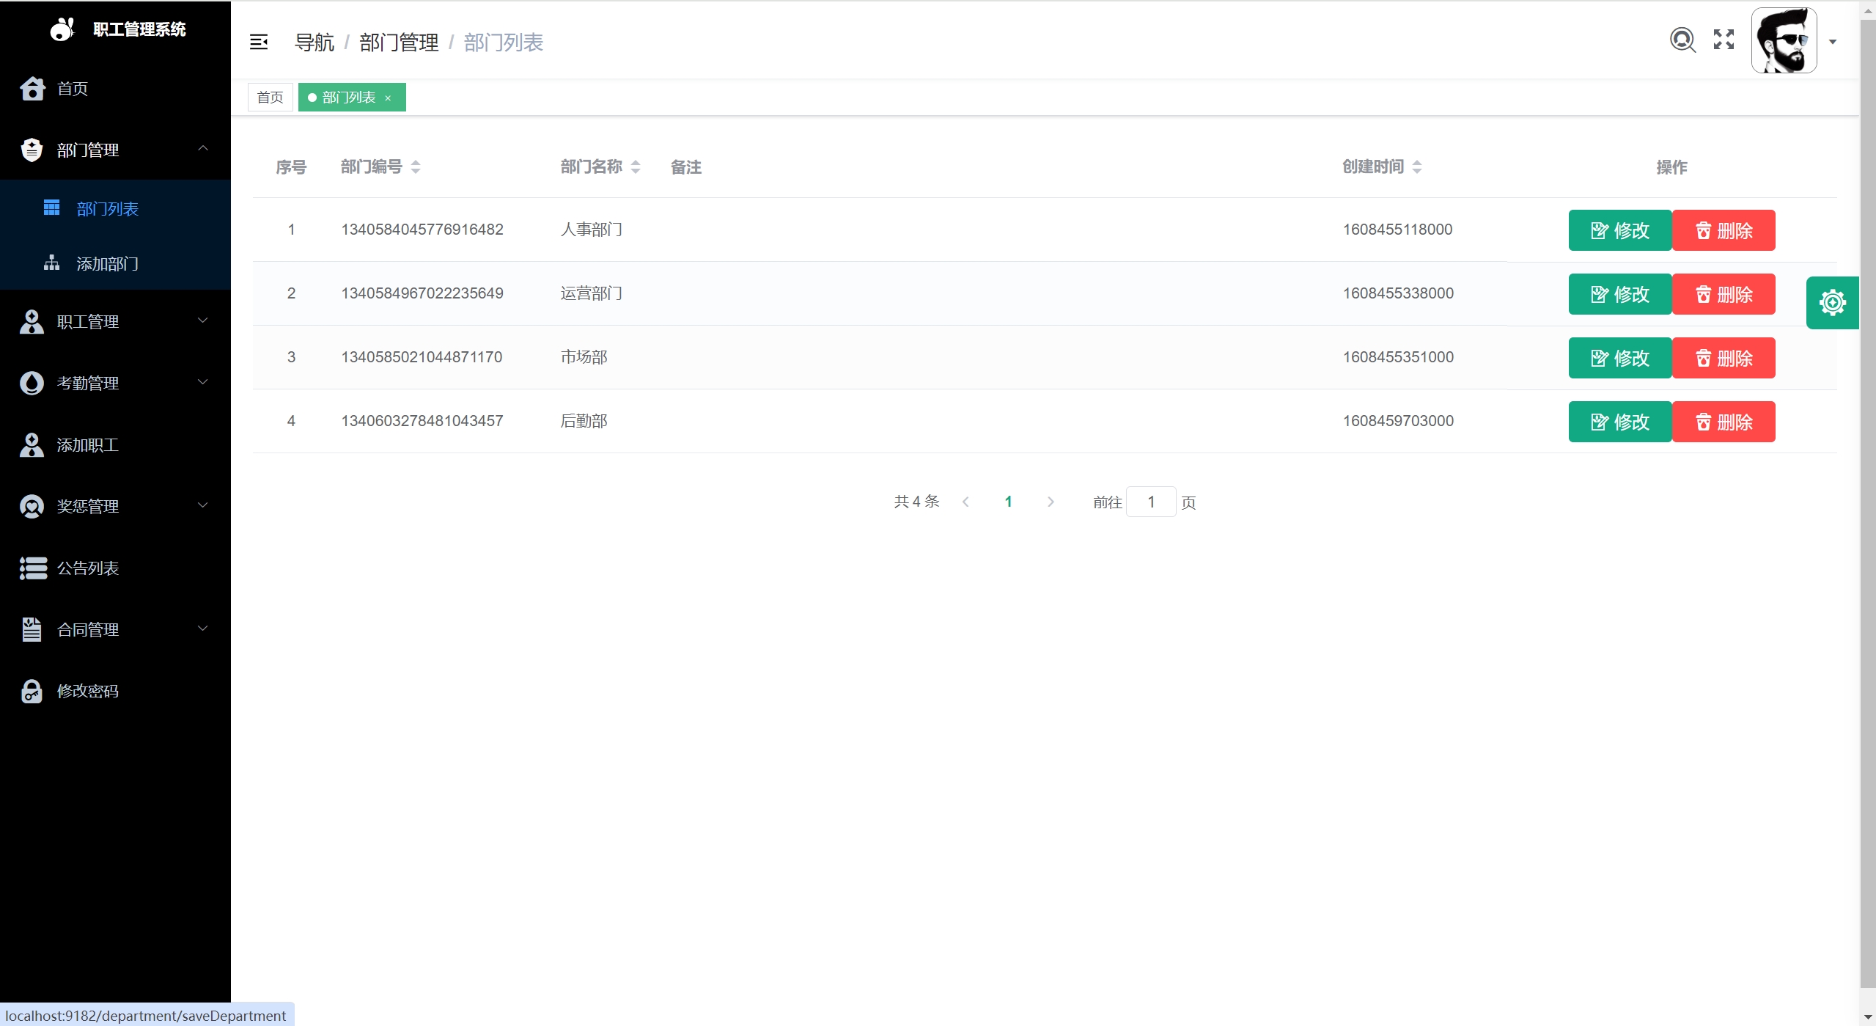Select 添加部门 in sidebar submenu

(x=108, y=264)
